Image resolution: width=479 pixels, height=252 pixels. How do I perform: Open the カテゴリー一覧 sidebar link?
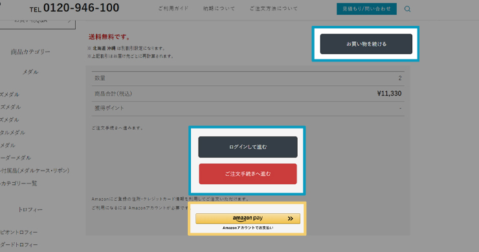(18, 184)
